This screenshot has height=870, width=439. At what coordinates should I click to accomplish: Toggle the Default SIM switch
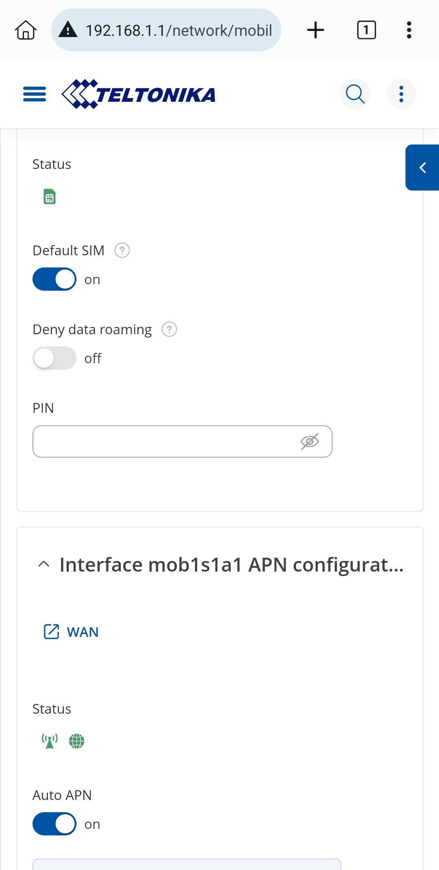point(54,279)
